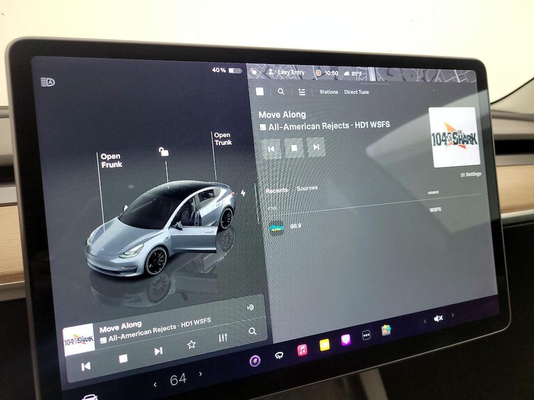Open the purple podcasts app icon
This screenshot has height=400, width=534.
point(346,340)
